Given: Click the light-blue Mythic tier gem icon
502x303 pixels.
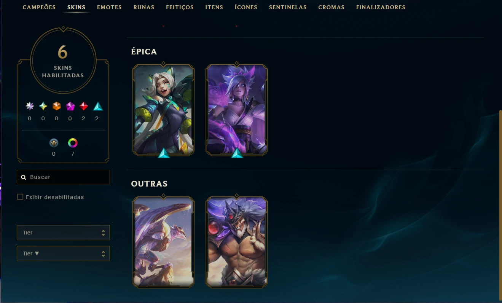Looking at the screenshot, I should coord(43,106).
